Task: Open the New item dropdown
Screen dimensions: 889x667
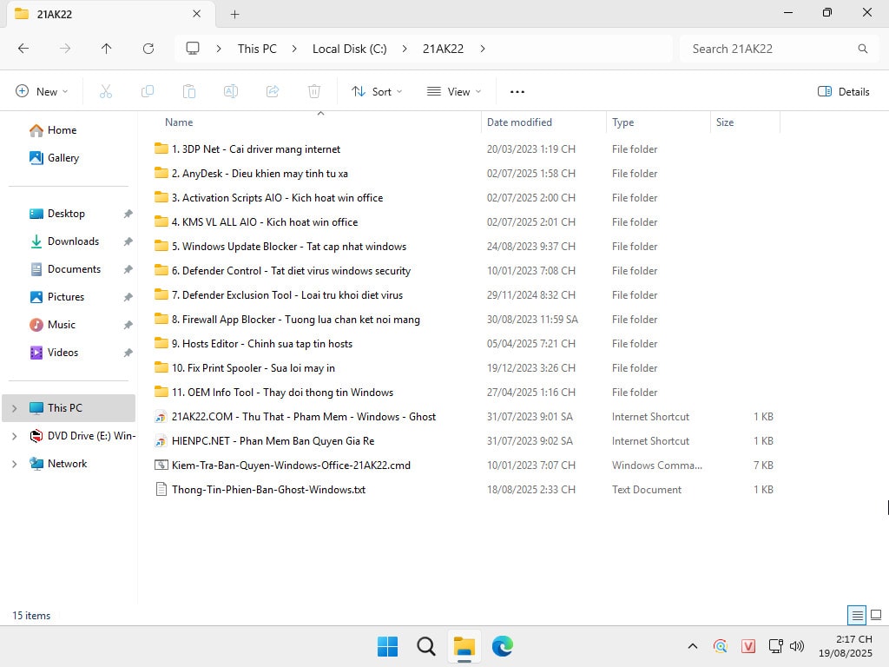Action: pos(42,91)
